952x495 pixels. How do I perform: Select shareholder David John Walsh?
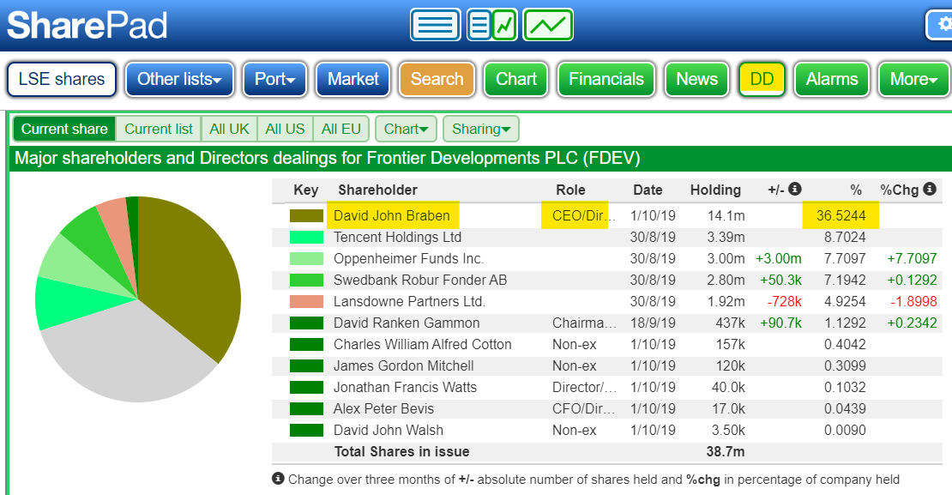click(x=389, y=430)
